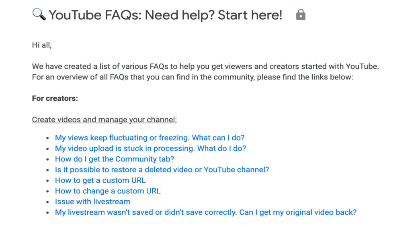Click the bullet beside 'How to get a custom URL'
Viewport: 418px width, 226px height.
[x=48, y=181]
